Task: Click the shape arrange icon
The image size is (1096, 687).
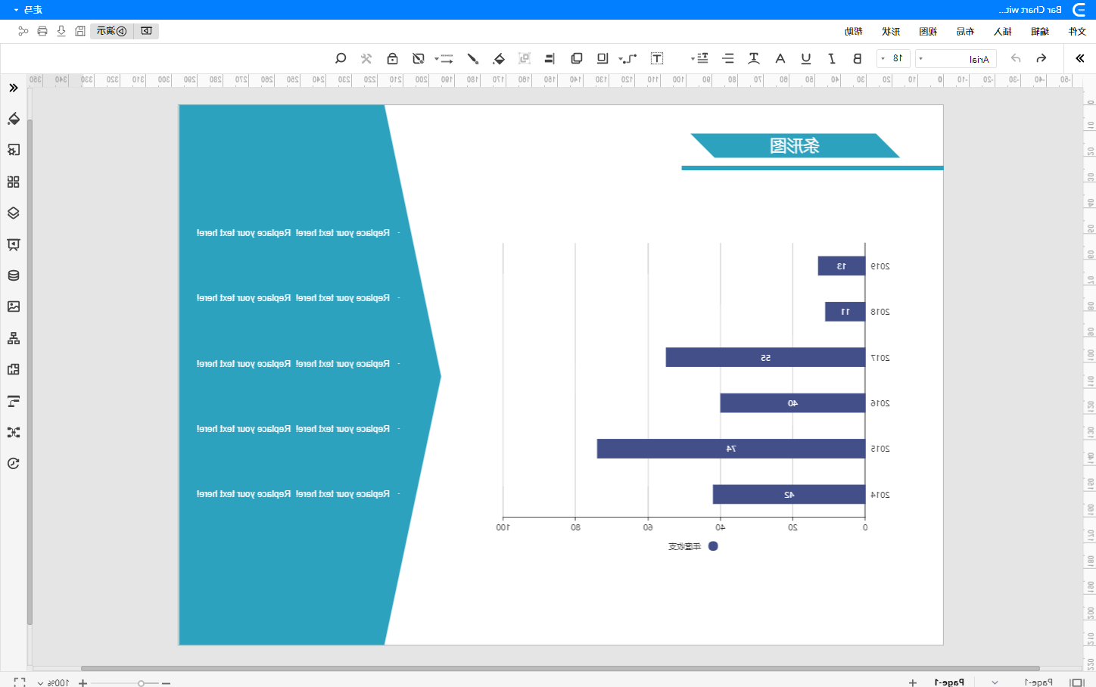Action: (x=602, y=58)
